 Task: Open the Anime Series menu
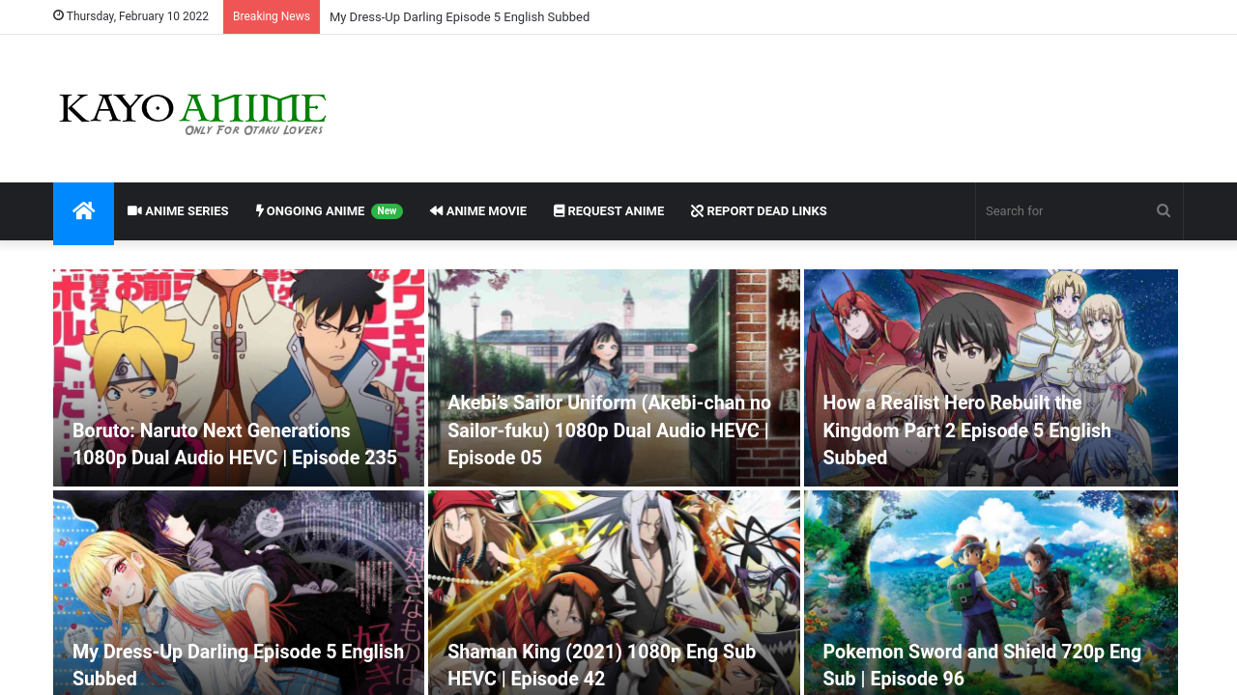click(x=178, y=210)
